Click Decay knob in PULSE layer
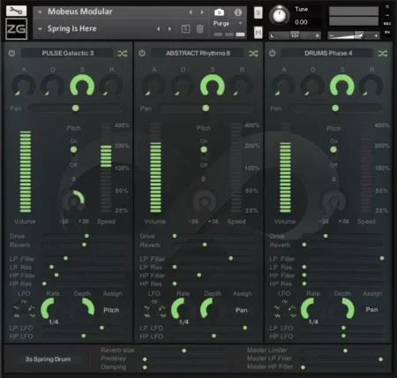 [53, 86]
